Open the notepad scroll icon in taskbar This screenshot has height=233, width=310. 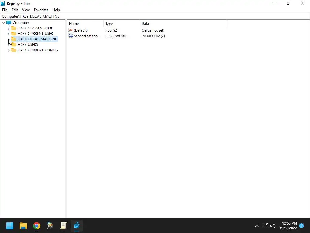click(63, 226)
